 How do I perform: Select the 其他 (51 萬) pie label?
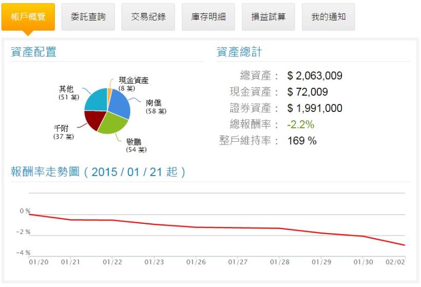click(69, 93)
